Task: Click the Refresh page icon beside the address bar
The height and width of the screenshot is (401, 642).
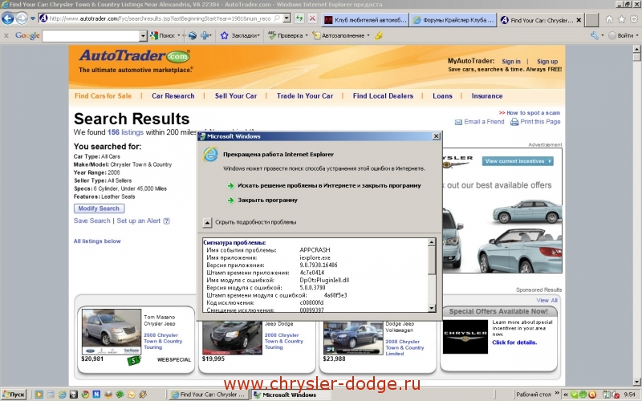Action: pos(299,18)
